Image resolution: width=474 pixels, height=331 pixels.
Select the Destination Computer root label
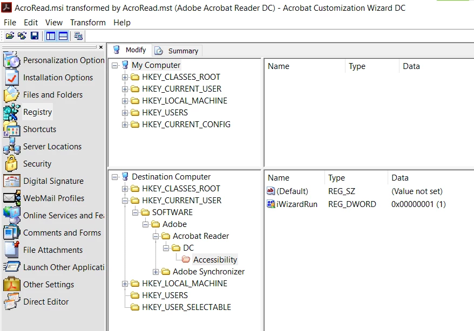[x=171, y=177]
